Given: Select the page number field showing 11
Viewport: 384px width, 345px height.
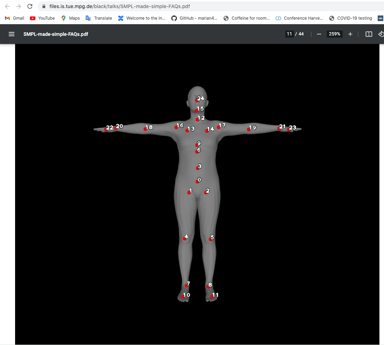Looking at the screenshot, I should coord(289,34).
